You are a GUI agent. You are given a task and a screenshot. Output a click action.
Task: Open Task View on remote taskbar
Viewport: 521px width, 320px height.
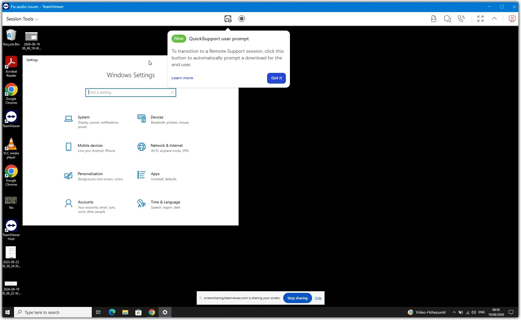tap(98, 312)
